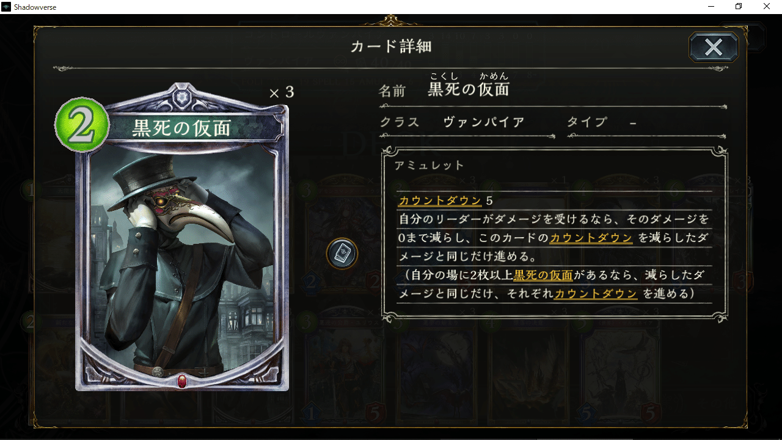Click the green cost 2 orb
Screen dimensions: 782x440
point(82,125)
